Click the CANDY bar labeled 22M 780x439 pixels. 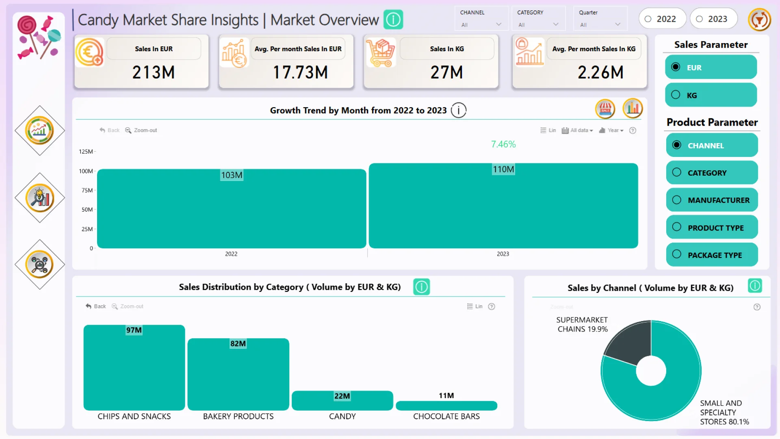(342, 401)
